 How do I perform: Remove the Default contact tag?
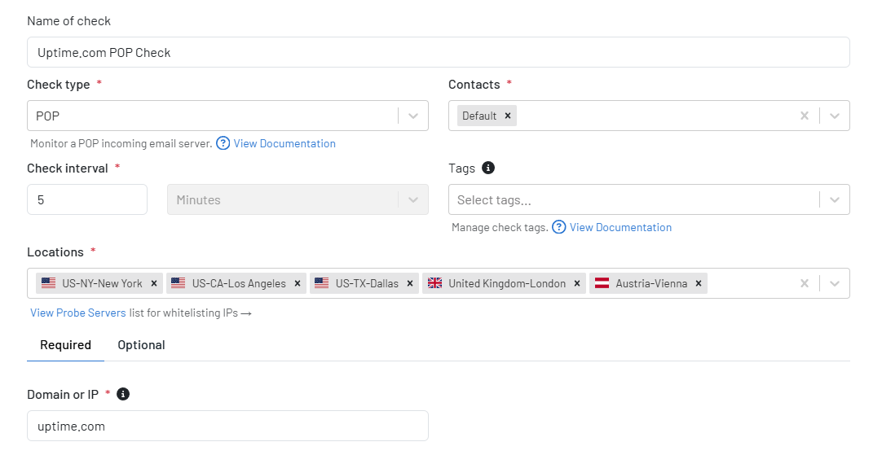(x=507, y=116)
